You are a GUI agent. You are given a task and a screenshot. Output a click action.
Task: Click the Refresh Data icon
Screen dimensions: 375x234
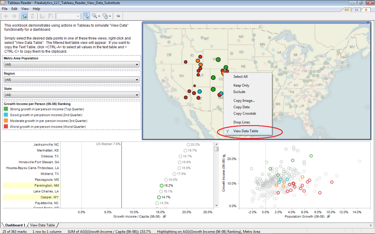click(33, 16)
